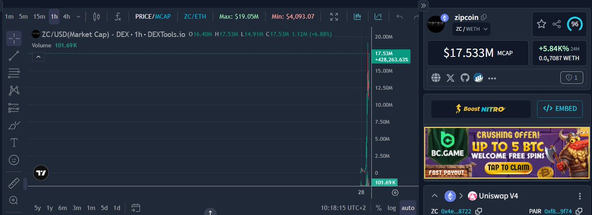The image size is (592, 215).
Task: Select the text annotation tool
Action: (x=14, y=143)
